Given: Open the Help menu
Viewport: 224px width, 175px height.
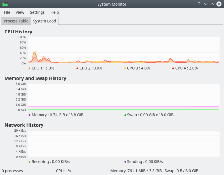Looking at the screenshot, I should (x=55, y=12).
